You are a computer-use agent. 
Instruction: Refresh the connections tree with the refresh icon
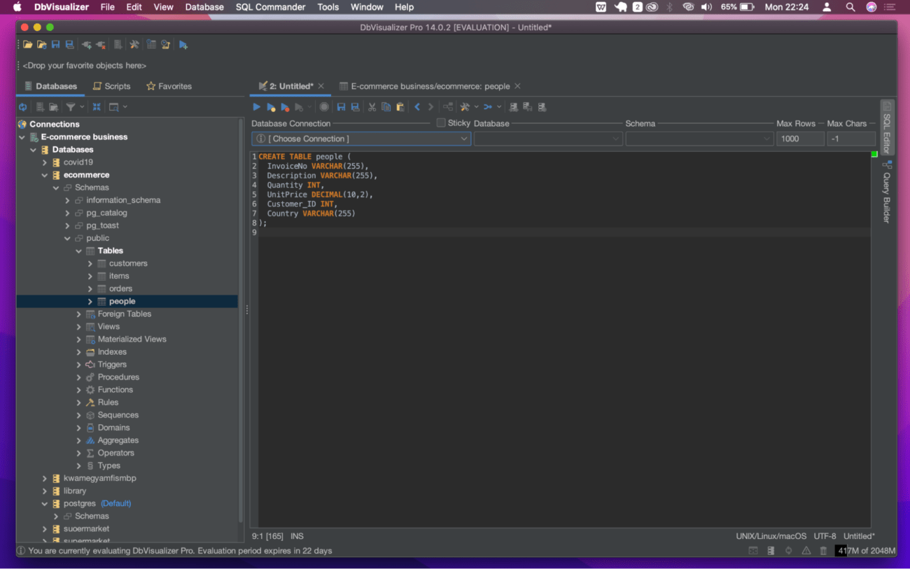(x=22, y=106)
